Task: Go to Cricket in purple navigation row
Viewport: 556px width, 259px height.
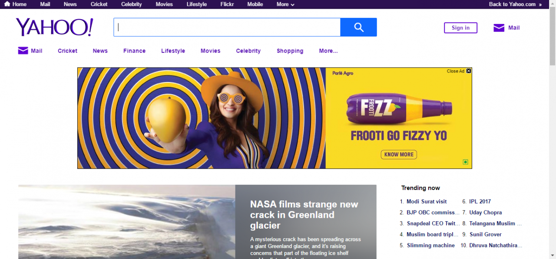Action: (67, 51)
